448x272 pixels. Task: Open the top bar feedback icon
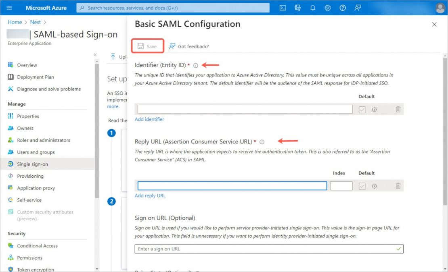(x=358, y=8)
